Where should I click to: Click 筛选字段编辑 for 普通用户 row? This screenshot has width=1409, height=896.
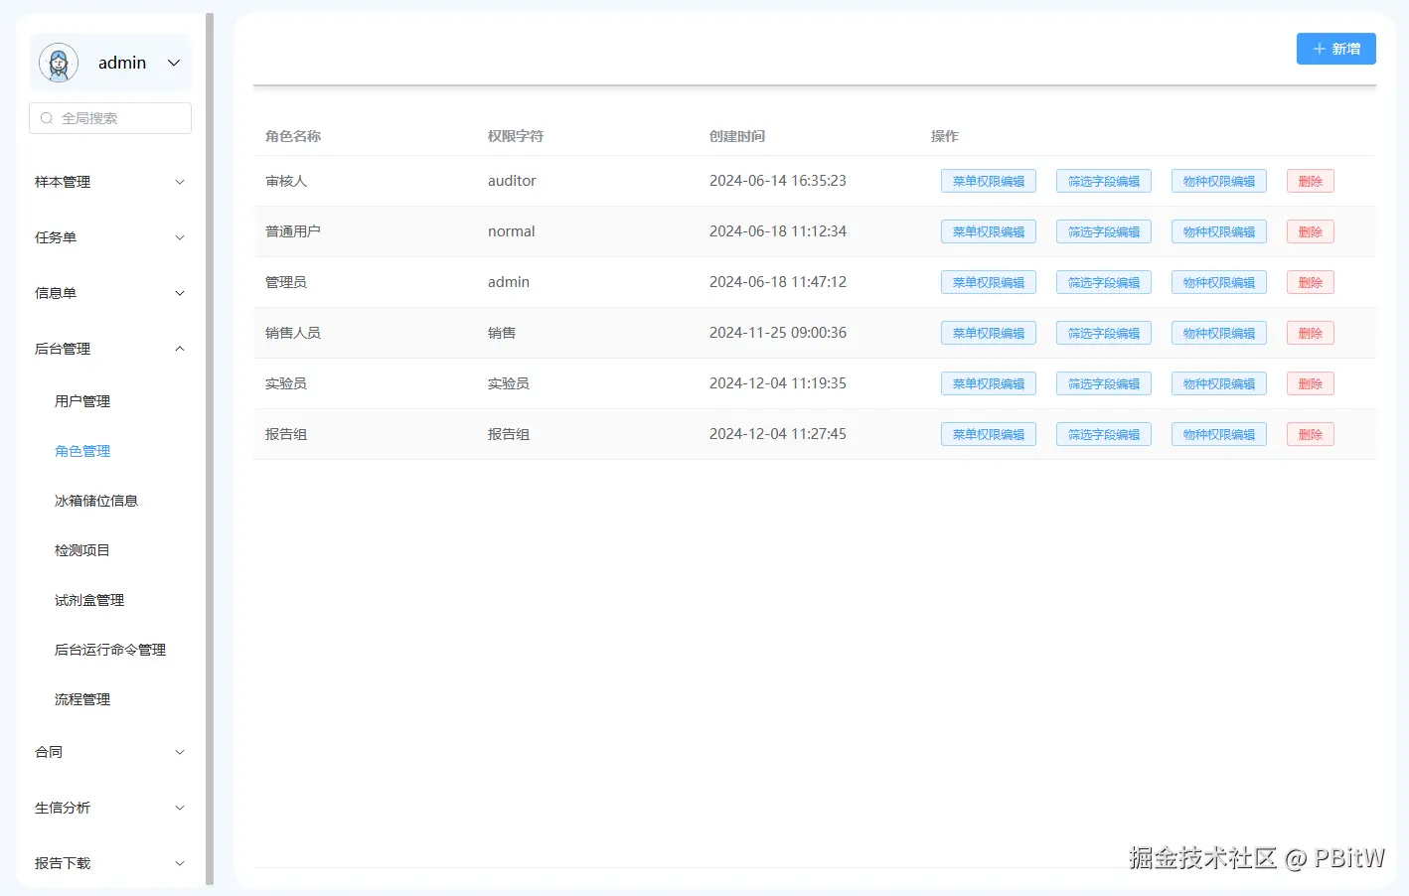coord(1104,231)
